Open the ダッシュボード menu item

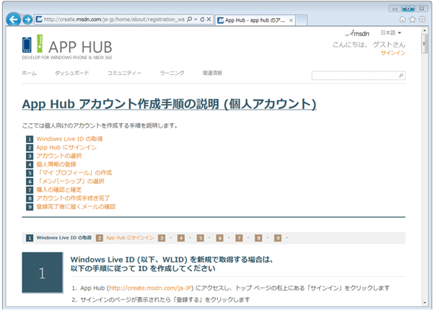point(71,73)
